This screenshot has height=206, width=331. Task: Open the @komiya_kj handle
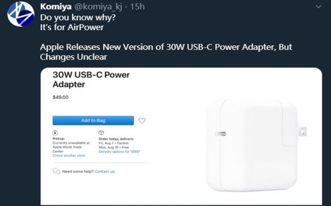(98, 7)
